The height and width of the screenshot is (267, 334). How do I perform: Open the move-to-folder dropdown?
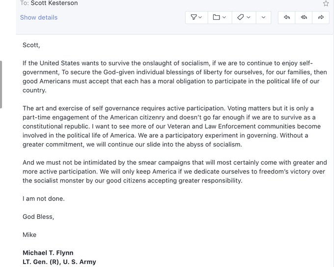pos(219,17)
